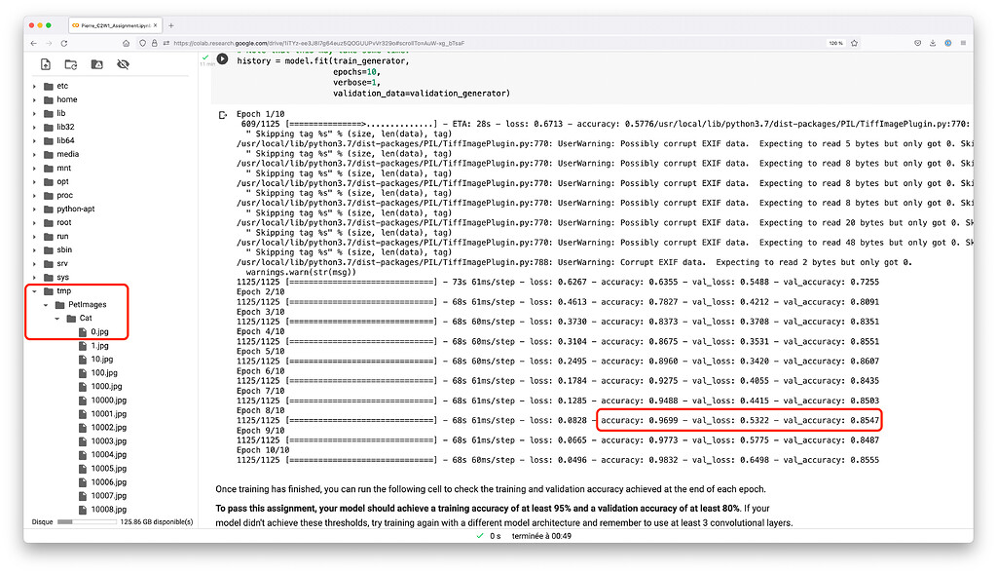Toggle hidden files with the eye icon
Viewport: 997px width, 573px height.
[x=125, y=63]
